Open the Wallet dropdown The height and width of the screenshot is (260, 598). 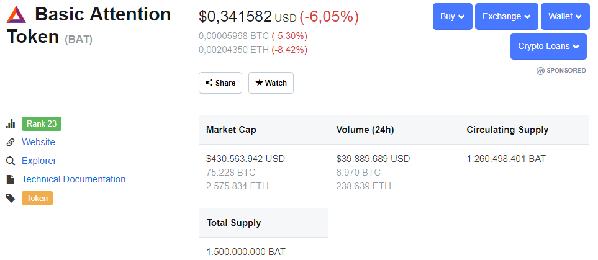(x=565, y=16)
